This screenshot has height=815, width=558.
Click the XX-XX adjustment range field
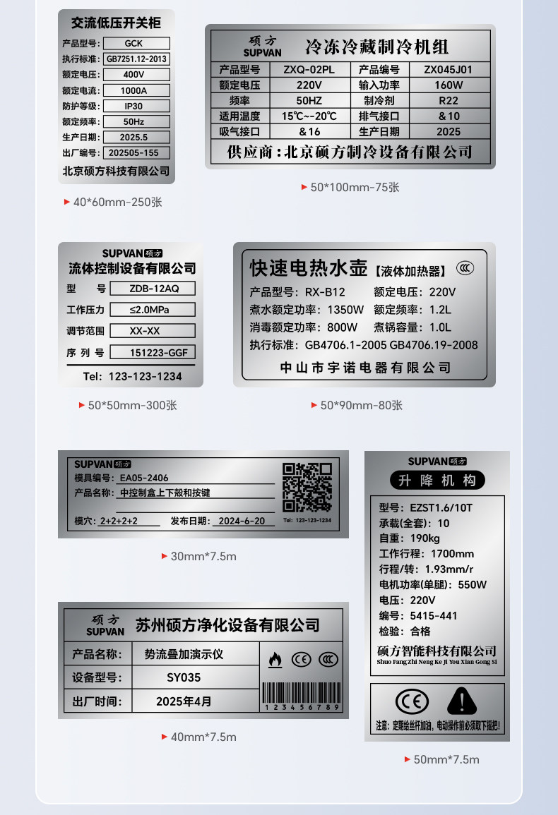point(152,330)
